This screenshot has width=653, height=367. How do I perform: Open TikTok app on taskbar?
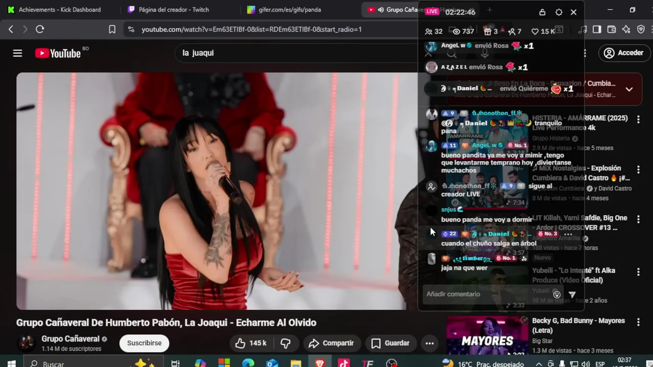click(343, 363)
